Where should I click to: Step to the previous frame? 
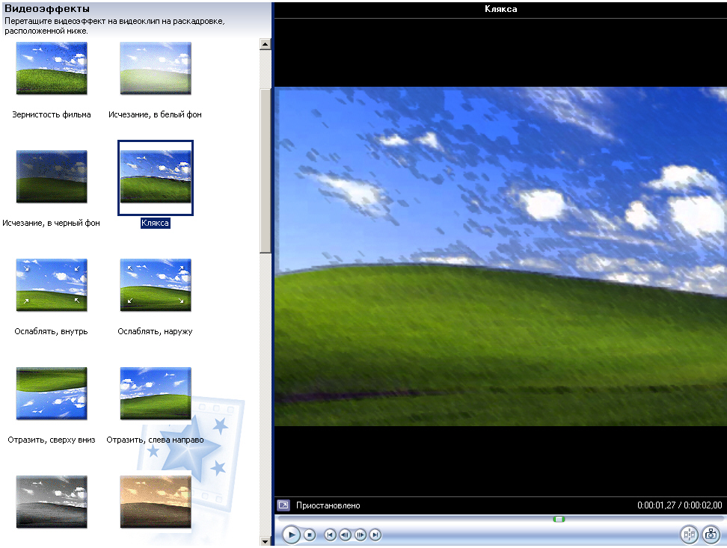pyautogui.click(x=345, y=535)
